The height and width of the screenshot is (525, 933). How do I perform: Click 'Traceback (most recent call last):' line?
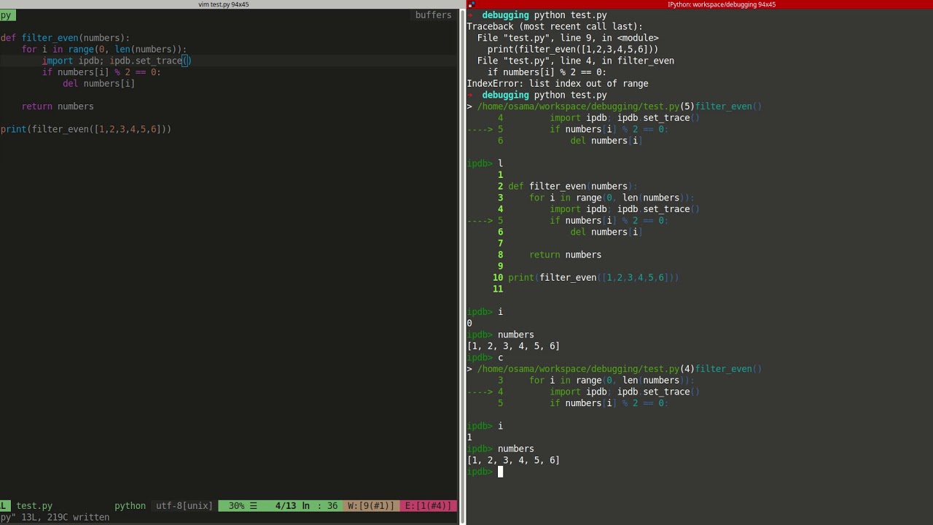click(555, 26)
